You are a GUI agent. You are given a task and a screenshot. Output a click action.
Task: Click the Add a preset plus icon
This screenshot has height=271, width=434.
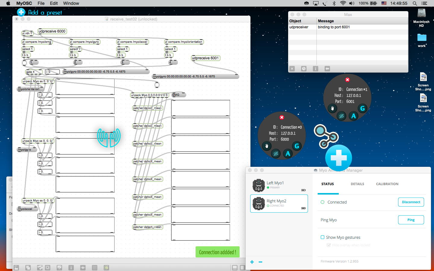(21, 12)
